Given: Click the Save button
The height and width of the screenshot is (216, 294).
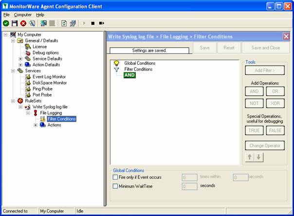Looking at the screenshot, I should pos(204,48).
